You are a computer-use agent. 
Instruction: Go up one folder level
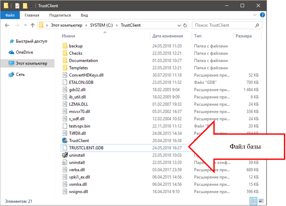pyautogui.click(x=33, y=25)
